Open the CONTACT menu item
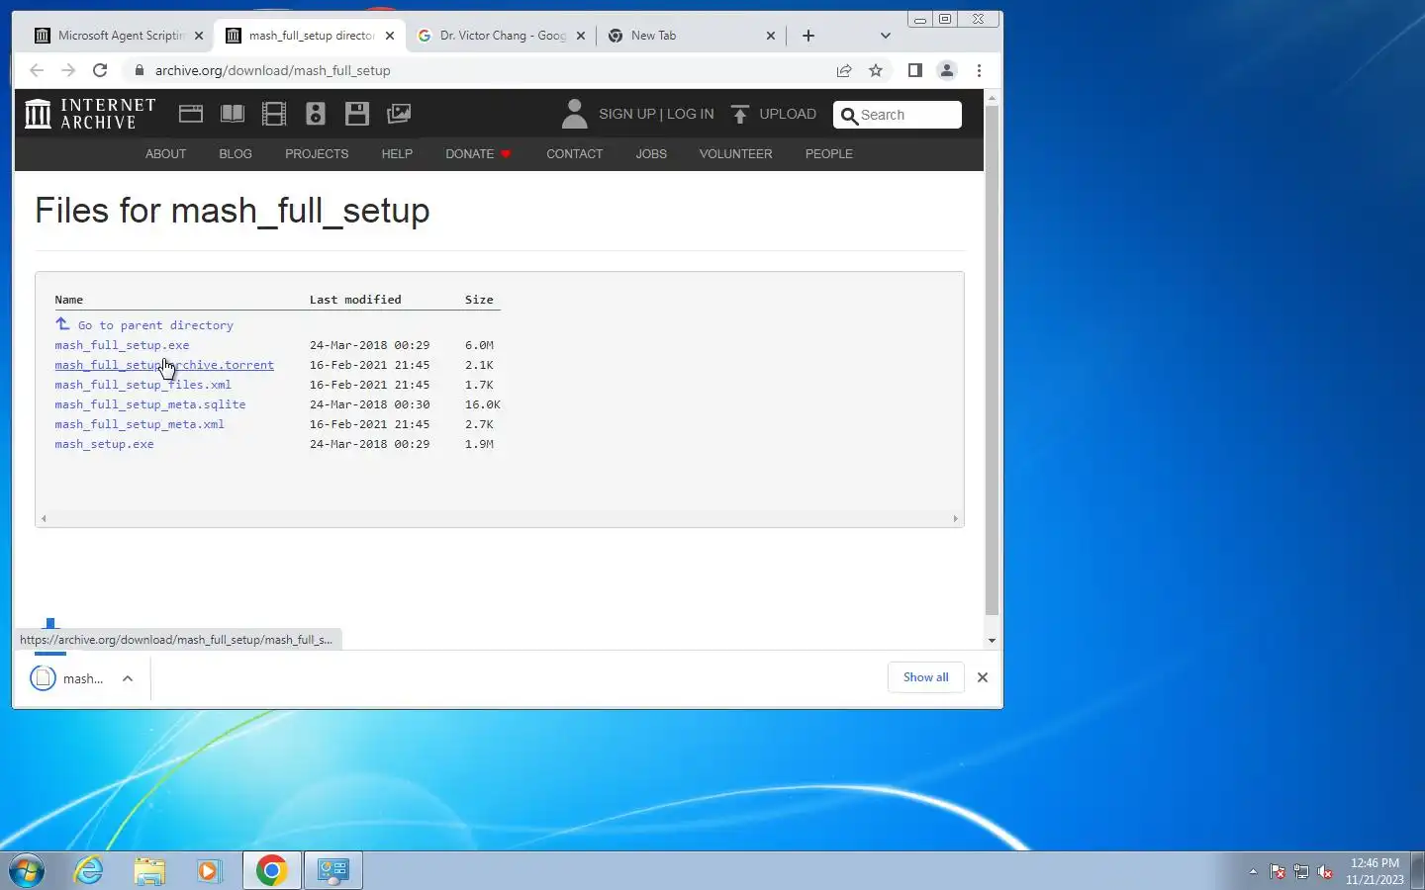1425x890 pixels. [575, 154]
